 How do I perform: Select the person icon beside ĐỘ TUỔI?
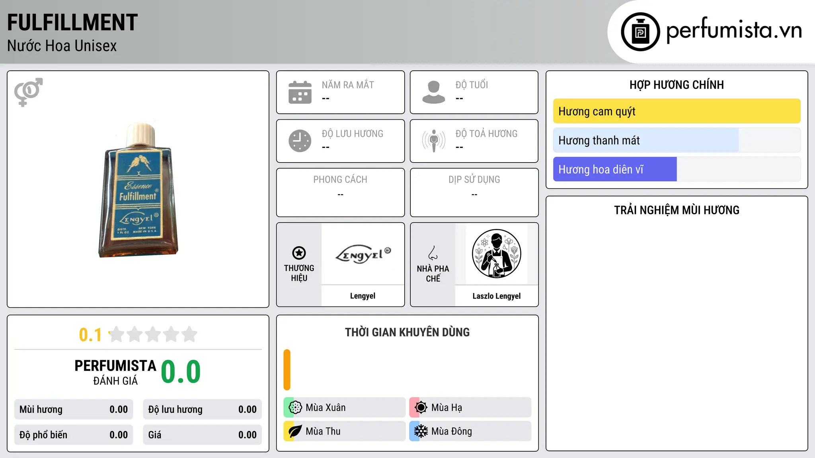(x=434, y=92)
